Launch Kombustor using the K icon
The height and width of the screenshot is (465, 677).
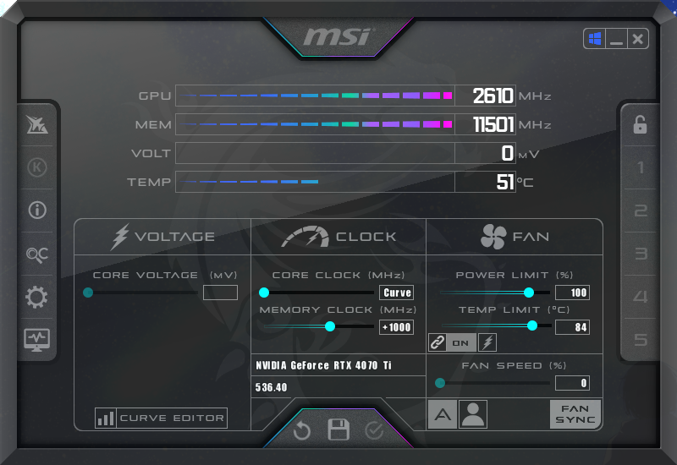pyautogui.click(x=37, y=167)
